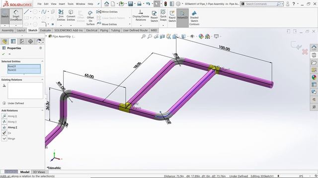Click Mirror Entities command
Screen dimensions: 318x178
(x=107, y=12)
